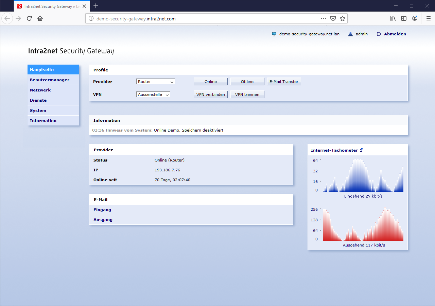The height and width of the screenshot is (306, 435).
Task: Click the Offline button
Action: (x=247, y=82)
